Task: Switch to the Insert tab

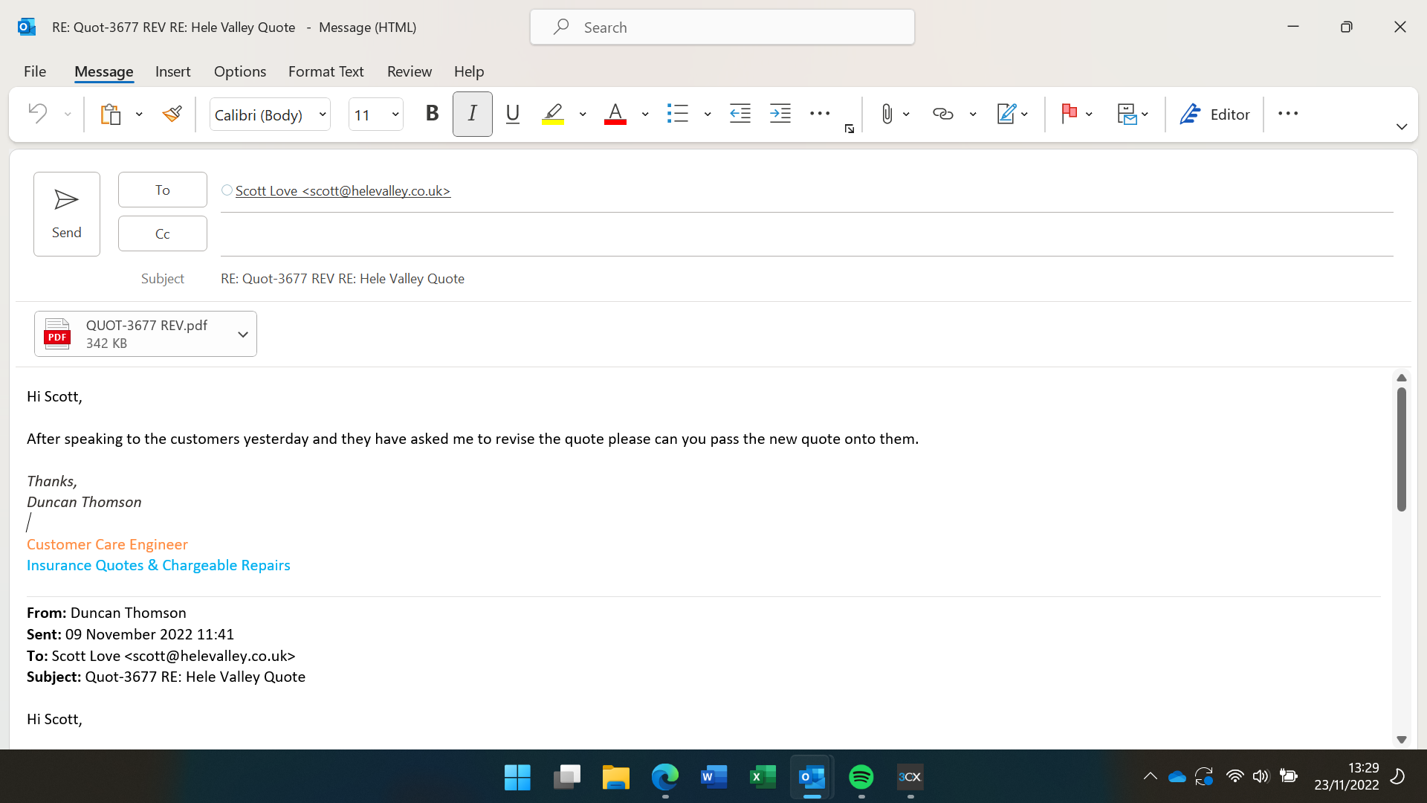Action: click(x=172, y=71)
